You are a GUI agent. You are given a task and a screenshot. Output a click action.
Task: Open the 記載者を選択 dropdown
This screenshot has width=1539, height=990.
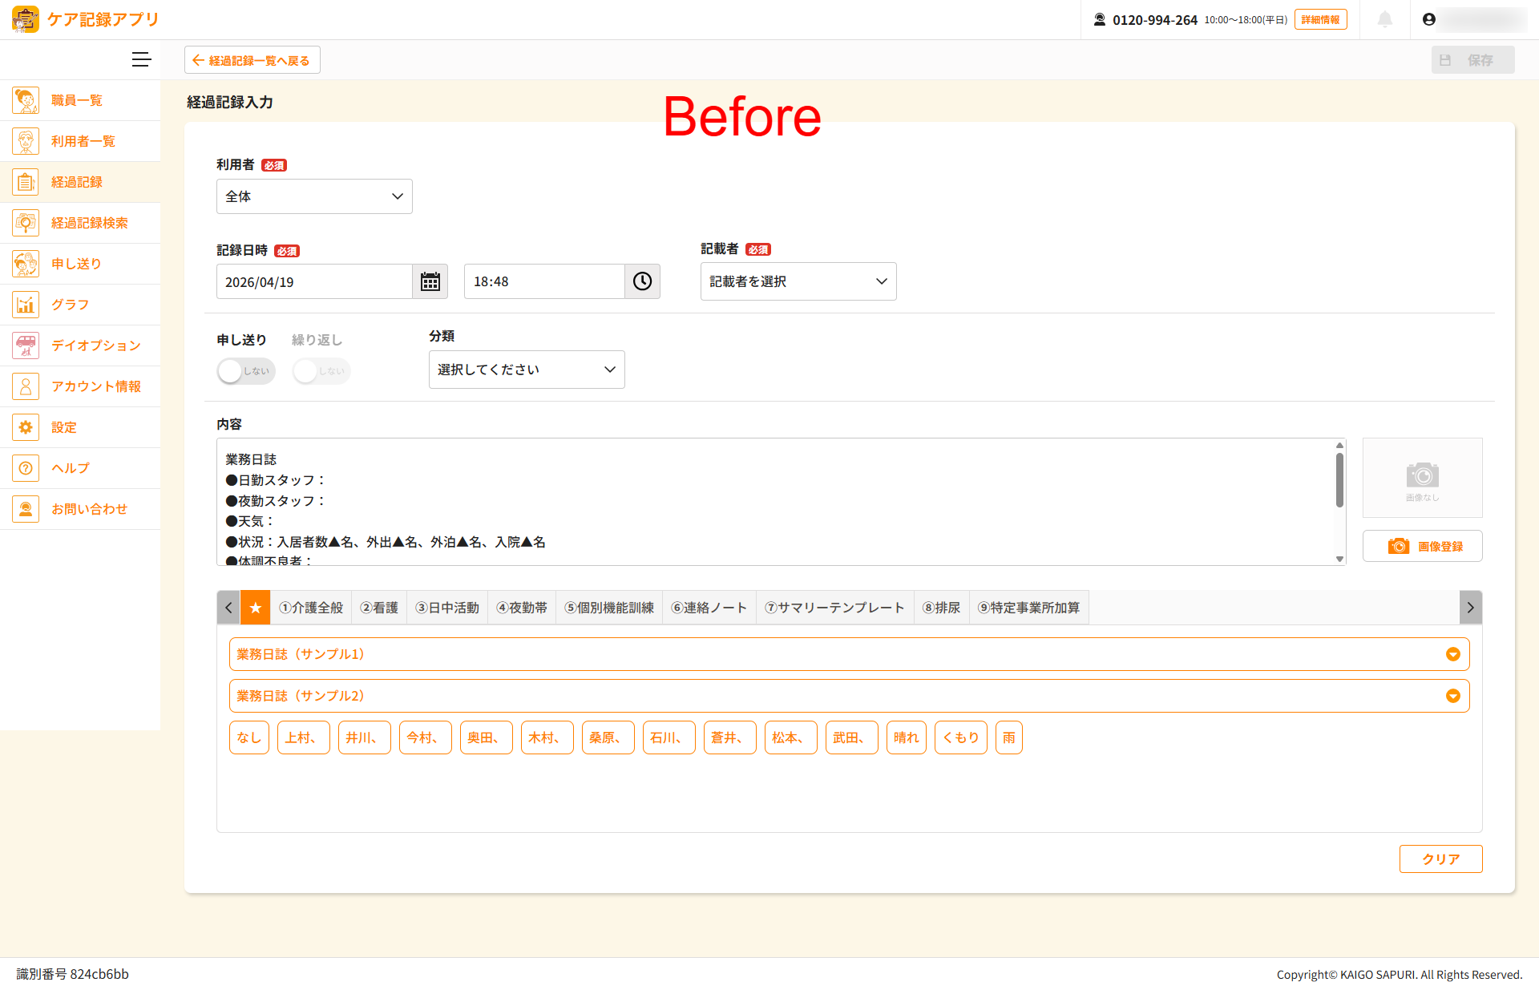[x=798, y=281]
